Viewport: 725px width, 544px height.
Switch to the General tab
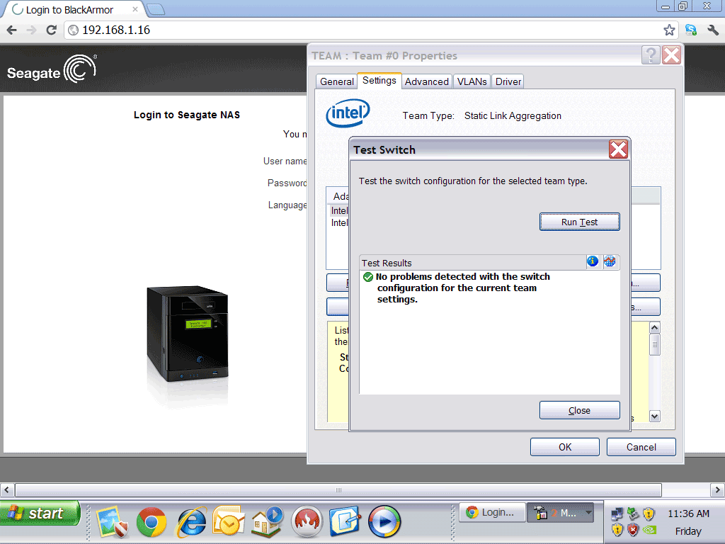[x=336, y=81]
